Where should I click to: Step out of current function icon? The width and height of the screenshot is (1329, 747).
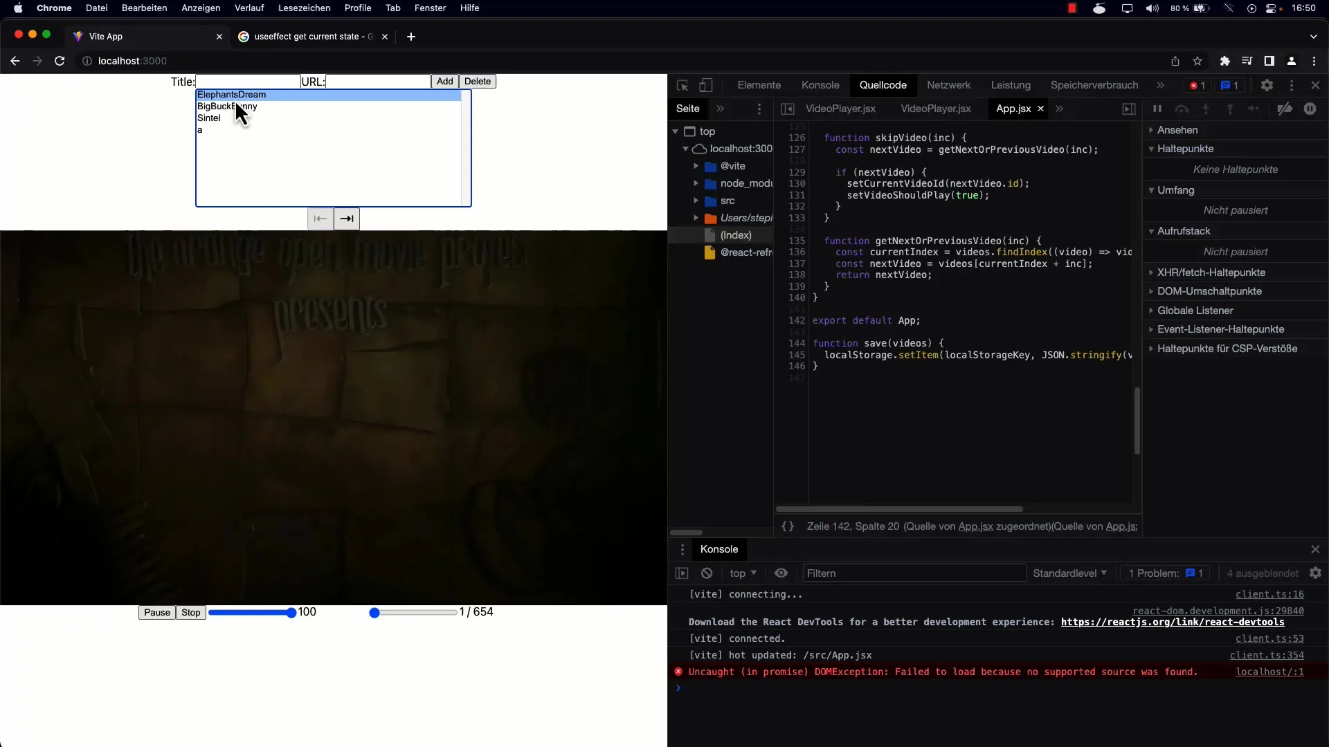1230,109
